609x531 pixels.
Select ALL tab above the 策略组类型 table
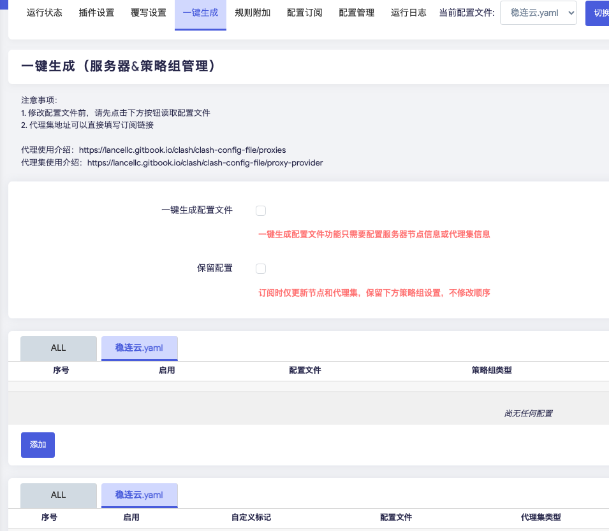[59, 348]
